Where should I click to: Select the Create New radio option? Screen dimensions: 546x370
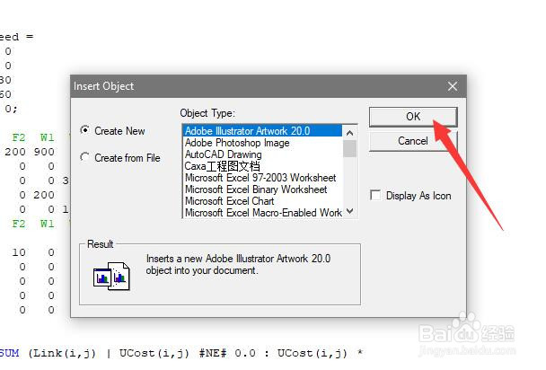point(112,131)
